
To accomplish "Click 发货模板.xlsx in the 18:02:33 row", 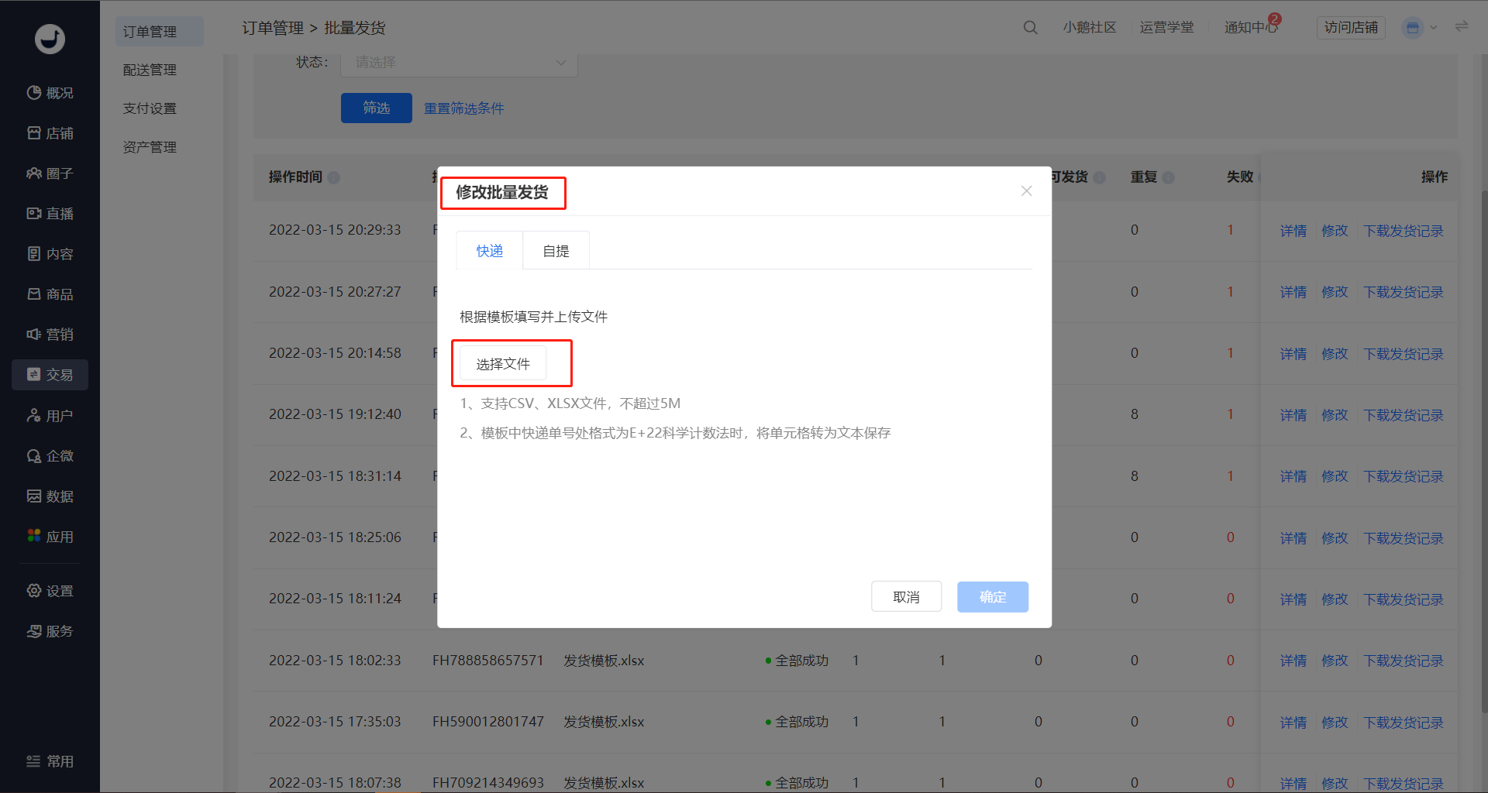I will point(604,661).
